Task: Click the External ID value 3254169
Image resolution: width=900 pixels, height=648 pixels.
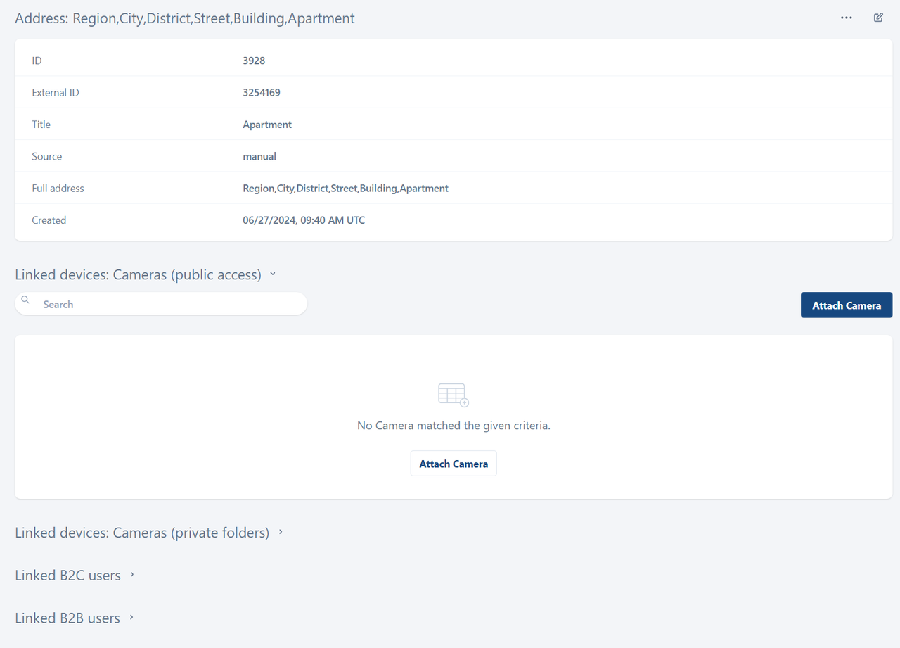Action: pos(262,93)
